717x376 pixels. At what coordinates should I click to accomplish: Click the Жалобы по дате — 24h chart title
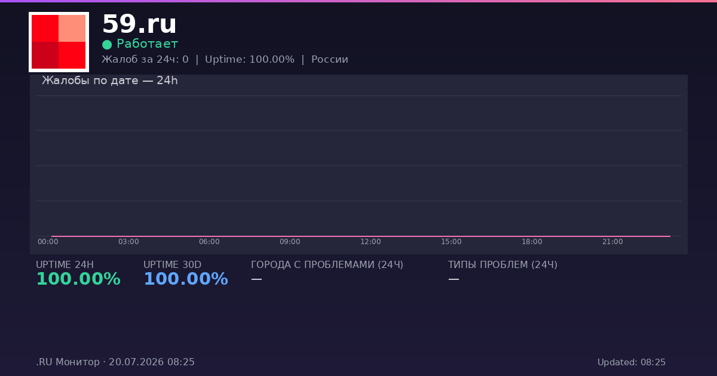click(x=110, y=81)
